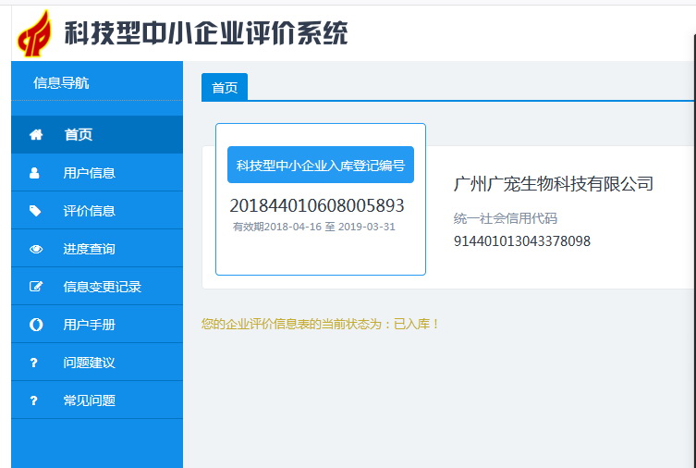The width and height of the screenshot is (696, 468).
Task: Select the 首页 tab above content
Action: pos(225,87)
